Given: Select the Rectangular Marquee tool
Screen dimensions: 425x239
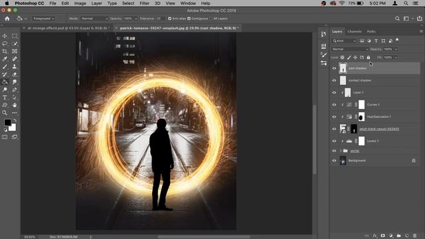Looking at the screenshot, I should tap(15, 36).
